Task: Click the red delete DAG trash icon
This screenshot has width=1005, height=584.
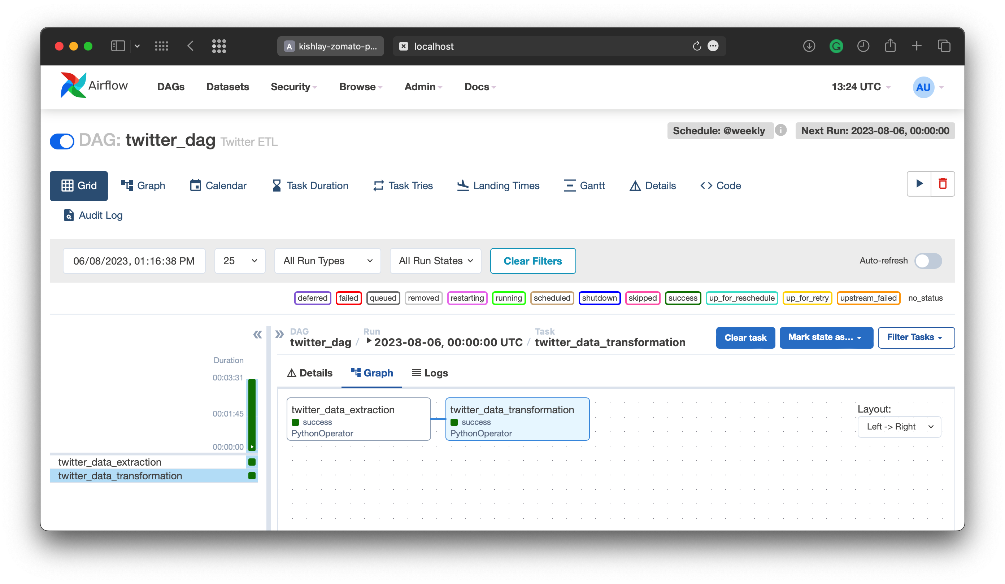Action: pyautogui.click(x=943, y=184)
